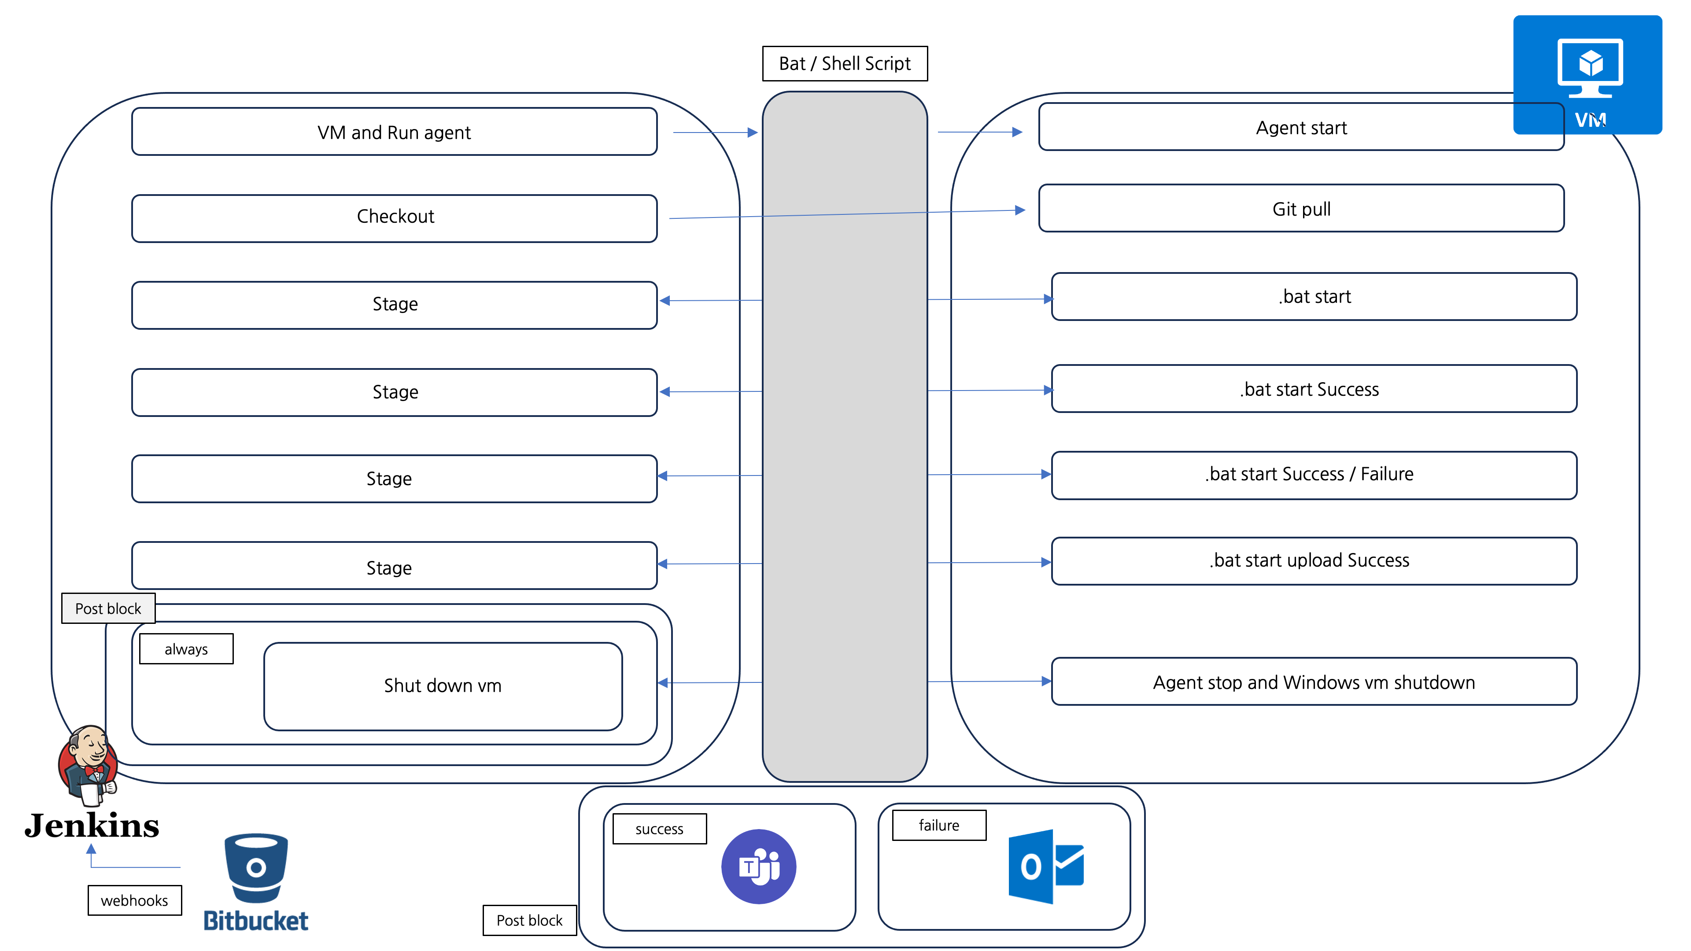The image size is (1691, 951).
Task: Toggle the failure condition in Post block
Action: click(x=941, y=825)
